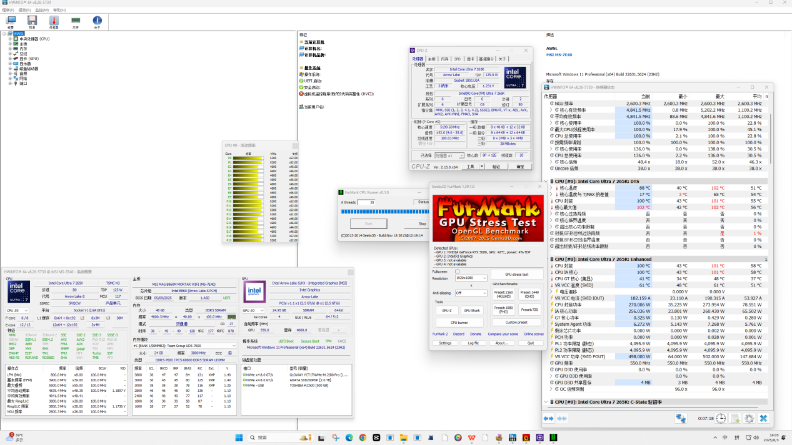
Task: Open the Resolution dropdown in FurMark
Action: pyautogui.click(x=471, y=278)
